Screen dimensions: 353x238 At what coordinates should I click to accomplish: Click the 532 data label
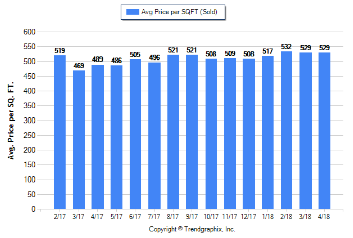287,47
